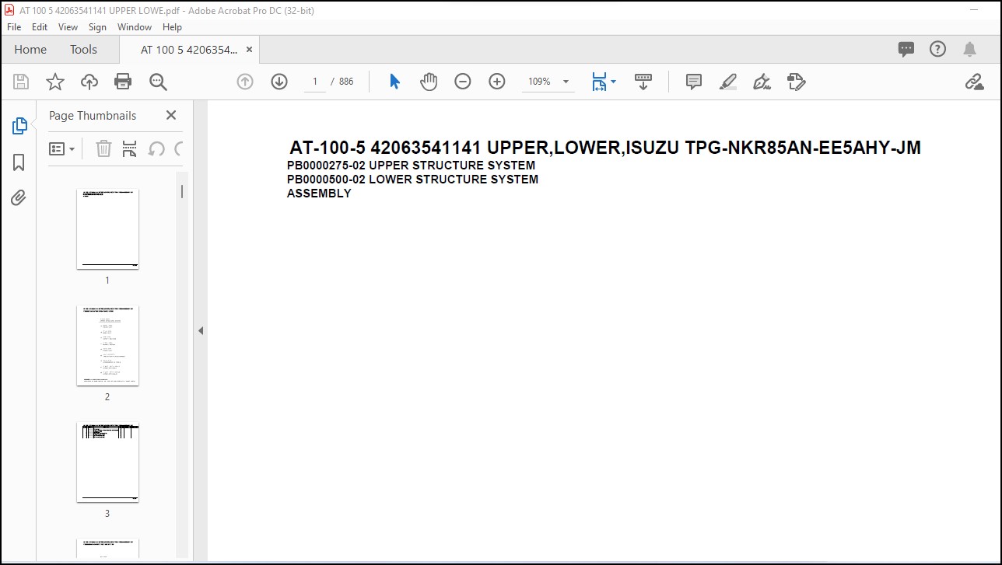The height and width of the screenshot is (565, 1002).
Task: Select page 3 thumbnail
Action: [107, 462]
